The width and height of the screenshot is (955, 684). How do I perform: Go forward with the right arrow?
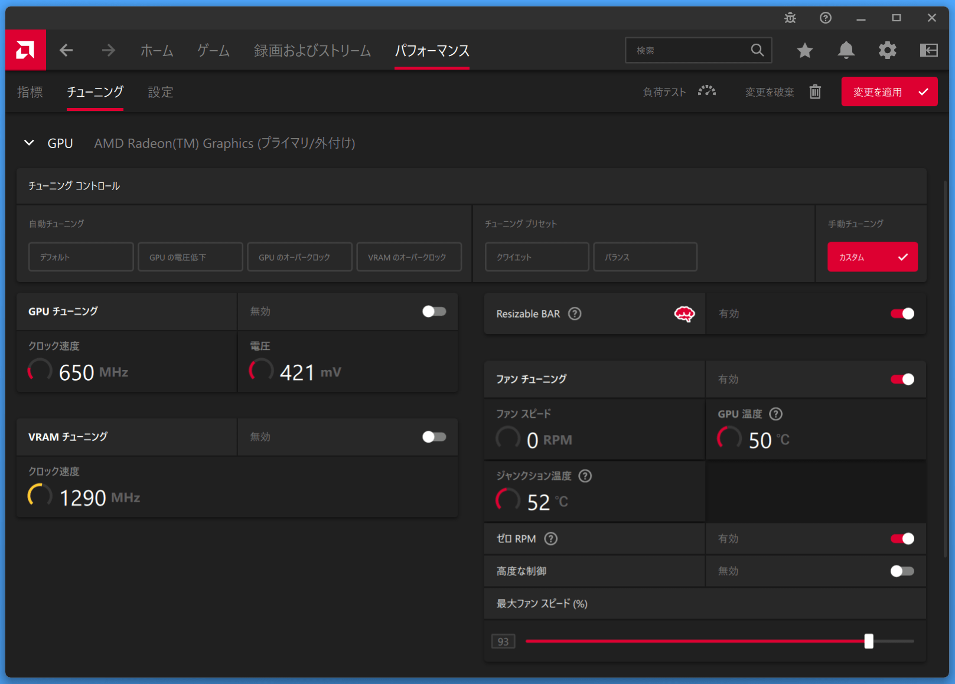(x=108, y=50)
